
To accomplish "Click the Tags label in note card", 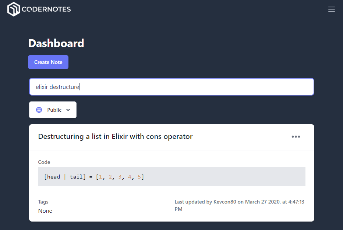I will pyautogui.click(x=43, y=202).
